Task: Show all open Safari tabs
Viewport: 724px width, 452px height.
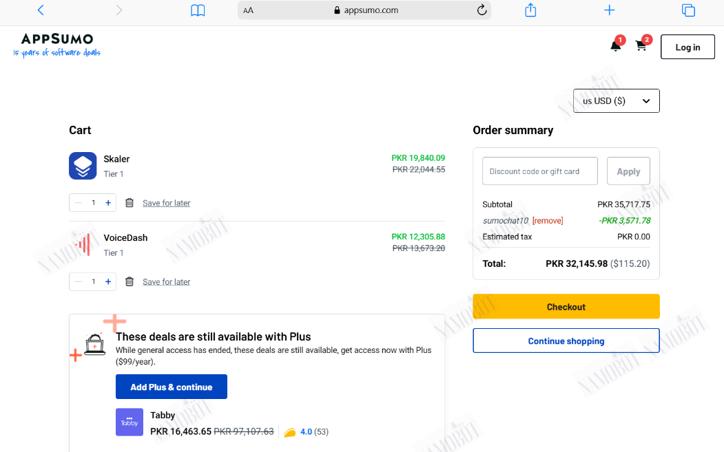Action: coord(688,10)
